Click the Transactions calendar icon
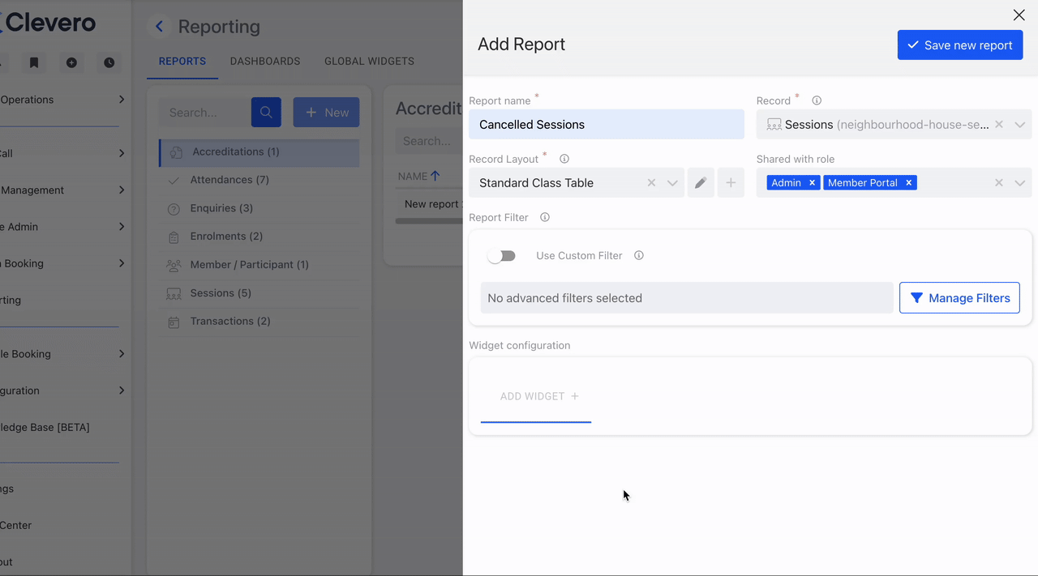 tap(174, 322)
